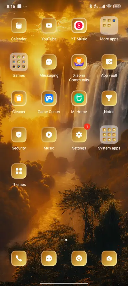Open the App vault icon

(109, 62)
